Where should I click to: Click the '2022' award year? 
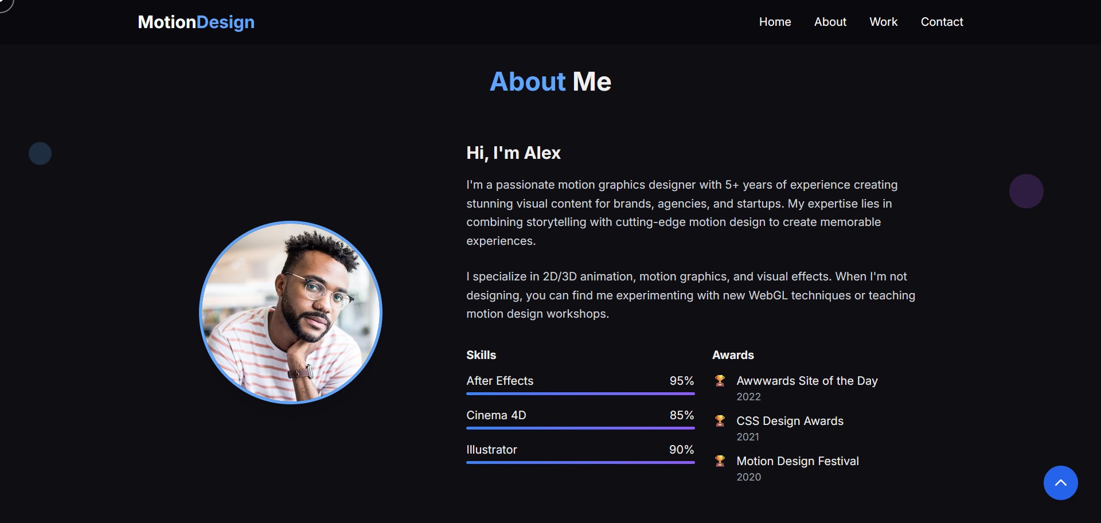(748, 397)
